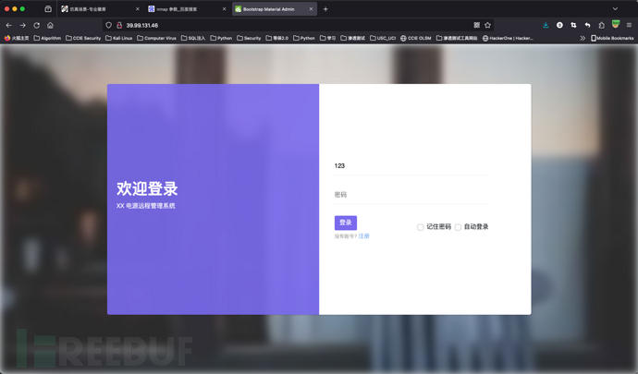
Task: Reload the current page
Action: (37, 25)
